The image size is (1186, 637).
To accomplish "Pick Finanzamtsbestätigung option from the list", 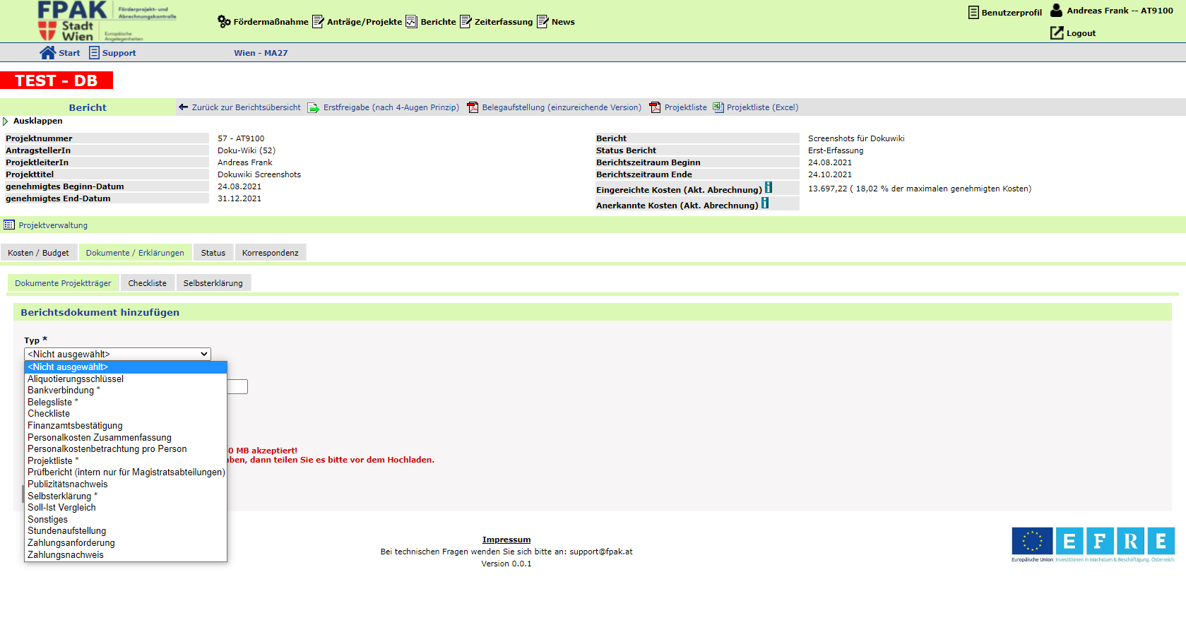I will (75, 426).
